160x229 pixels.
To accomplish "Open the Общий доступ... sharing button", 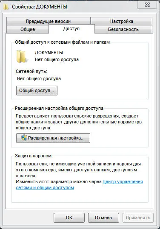I will click(37, 91).
